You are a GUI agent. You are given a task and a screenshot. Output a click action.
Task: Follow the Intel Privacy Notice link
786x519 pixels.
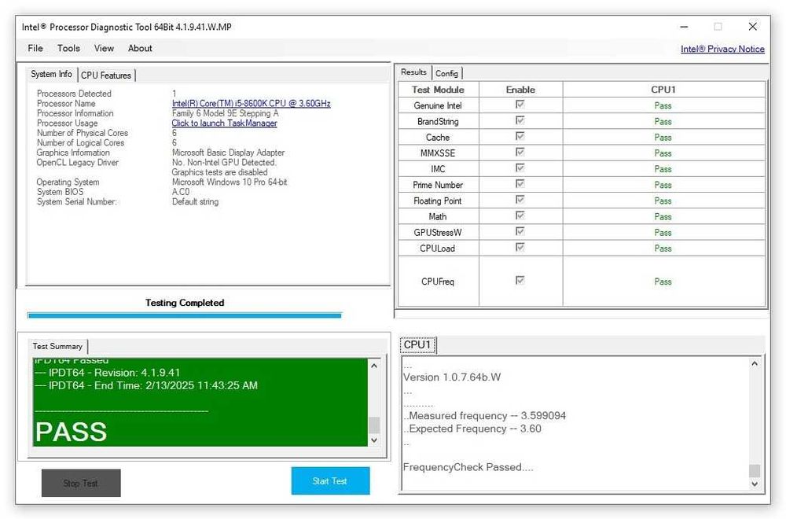[722, 49]
